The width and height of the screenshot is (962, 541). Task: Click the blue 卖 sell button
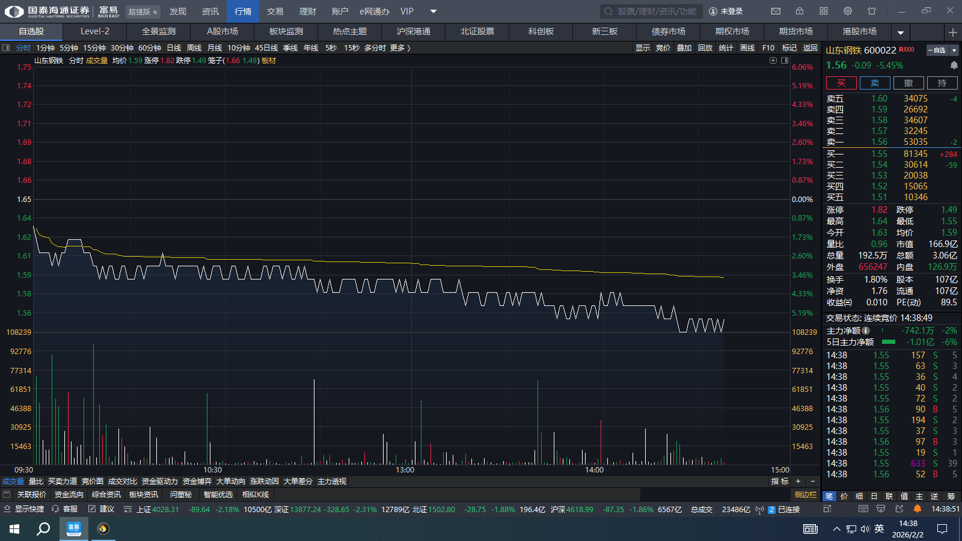point(875,83)
